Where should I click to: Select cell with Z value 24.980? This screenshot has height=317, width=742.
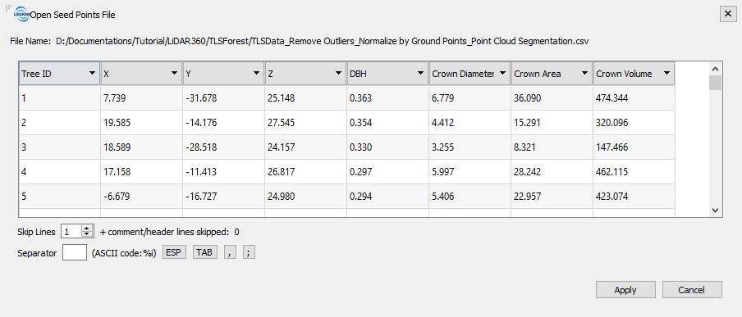[x=305, y=196]
